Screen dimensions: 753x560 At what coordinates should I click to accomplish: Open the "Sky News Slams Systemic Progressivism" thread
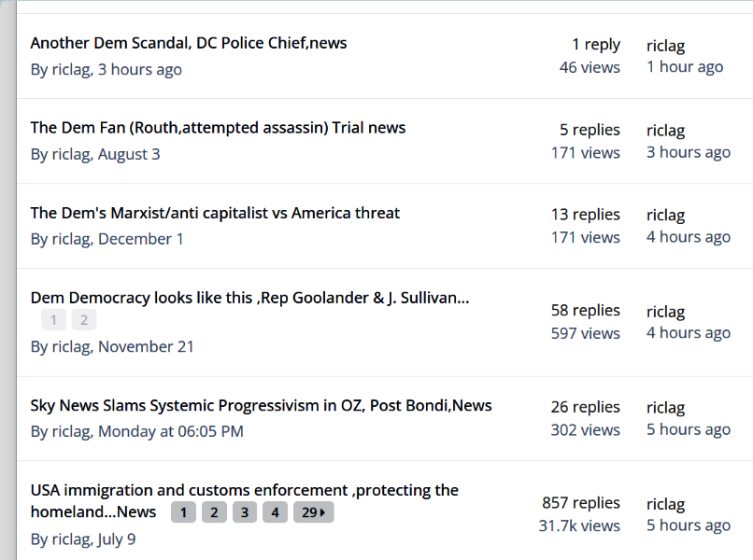tap(261, 405)
